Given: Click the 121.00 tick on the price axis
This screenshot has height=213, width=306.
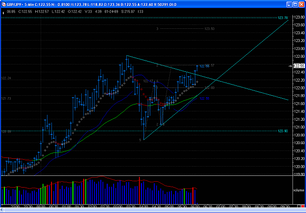Looking at the screenshot, I should point(299,127).
